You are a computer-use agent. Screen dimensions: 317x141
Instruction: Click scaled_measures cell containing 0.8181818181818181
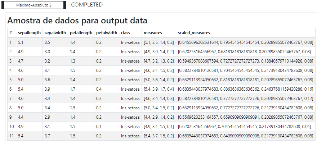[x=246, y=80]
